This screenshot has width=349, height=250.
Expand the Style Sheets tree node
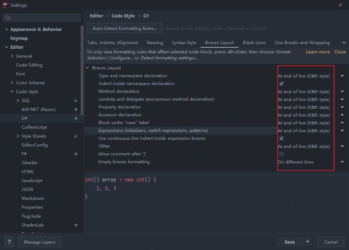(18, 136)
